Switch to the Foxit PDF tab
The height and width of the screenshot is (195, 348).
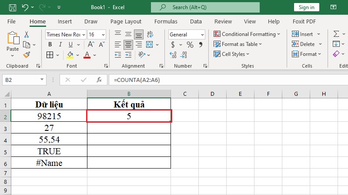pos(304,21)
